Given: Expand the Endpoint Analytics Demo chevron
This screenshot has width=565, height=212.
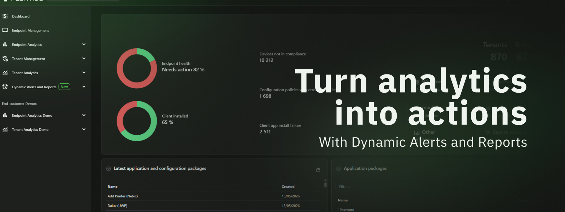Looking at the screenshot, I should pyautogui.click(x=84, y=115).
